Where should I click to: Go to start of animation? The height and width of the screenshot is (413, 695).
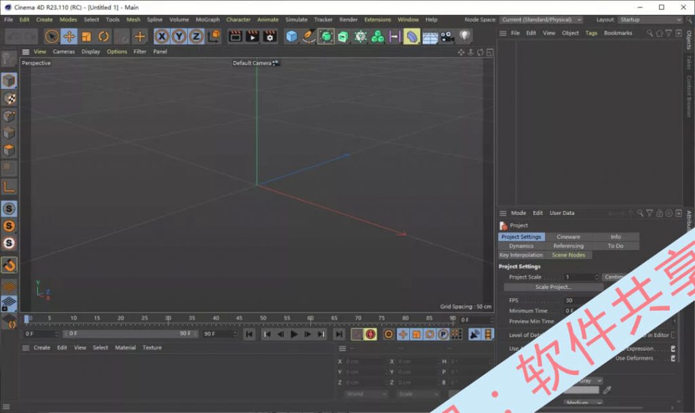(250, 334)
